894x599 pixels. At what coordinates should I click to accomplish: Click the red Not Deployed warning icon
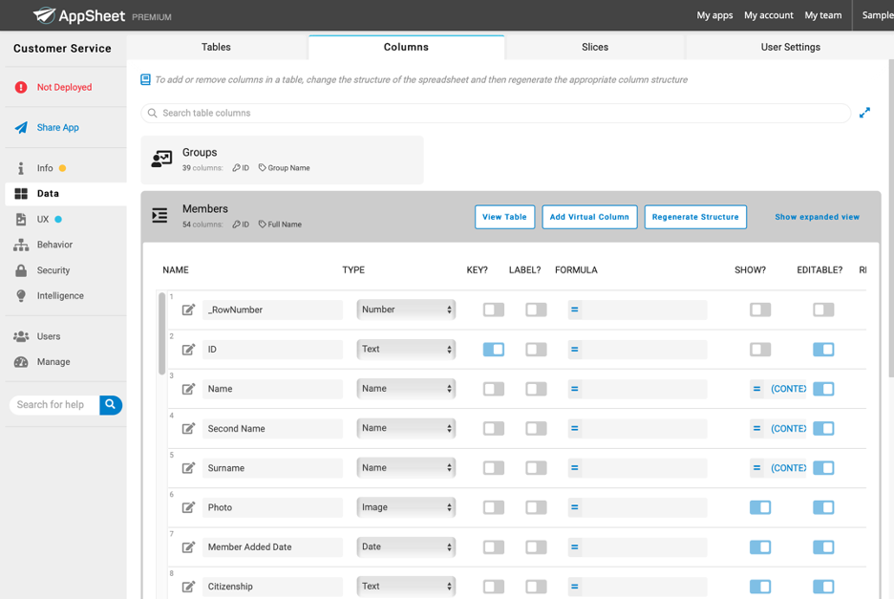21,87
